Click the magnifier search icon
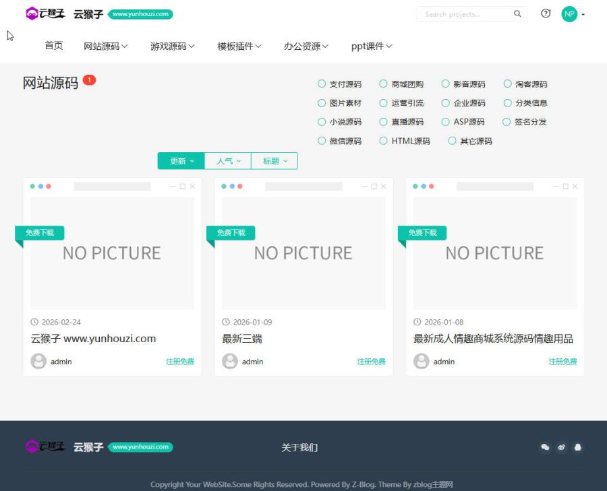Image resolution: width=607 pixels, height=491 pixels. (x=517, y=13)
